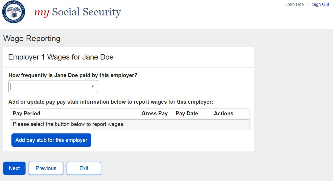The height and width of the screenshot is (181, 333).
Task: Click the pay frequency dropdown arrow
Action: [93, 87]
